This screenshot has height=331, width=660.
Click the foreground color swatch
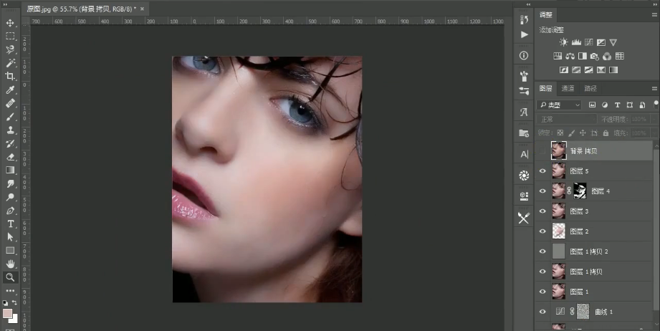[7, 314]
